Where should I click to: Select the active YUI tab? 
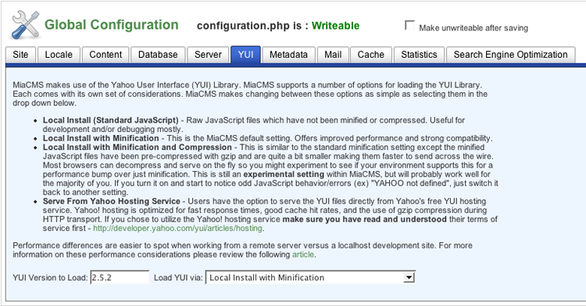pyautogui.click(x=245, y=55)
